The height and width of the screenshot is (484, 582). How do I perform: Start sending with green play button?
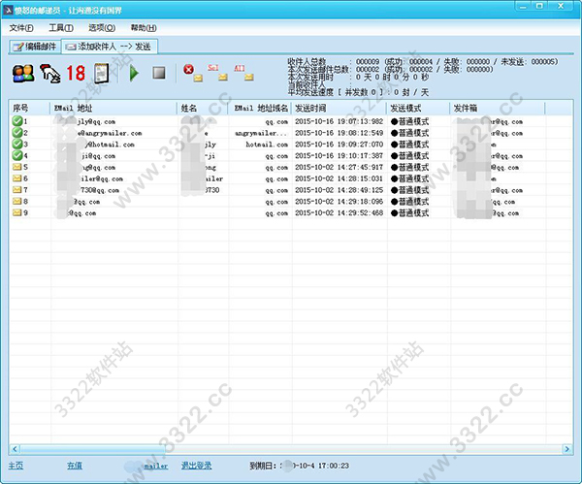pyautogui.click(x=134, y=73)
